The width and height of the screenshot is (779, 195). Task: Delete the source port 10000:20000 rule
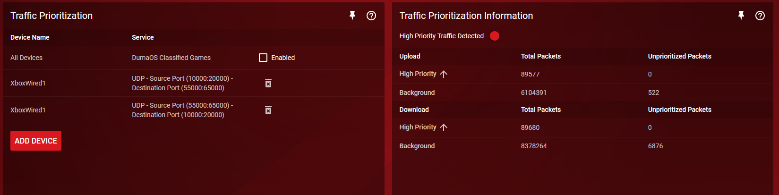(268, 83)
